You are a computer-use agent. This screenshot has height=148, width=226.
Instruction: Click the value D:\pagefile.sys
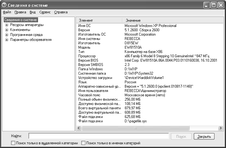pos(136,121)
